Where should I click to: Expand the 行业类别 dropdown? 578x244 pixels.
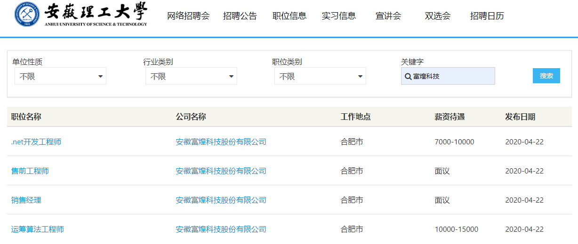(x=191, y=76)
